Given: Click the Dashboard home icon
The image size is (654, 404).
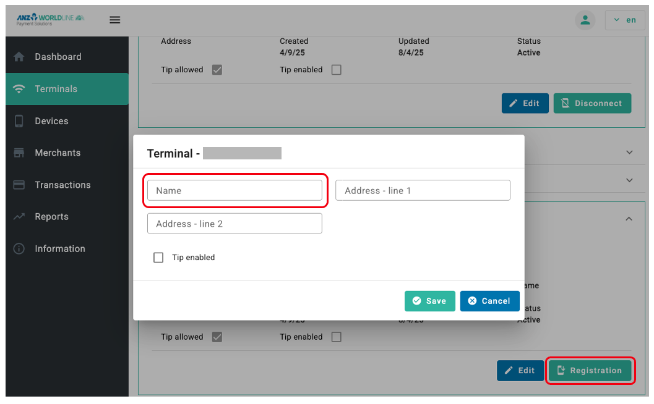Looking at the screenshot, I should [x=19, y=57].
